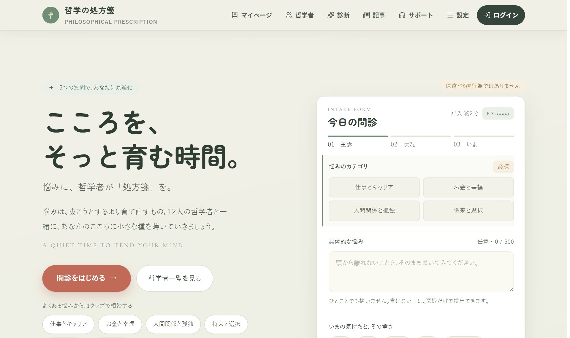Select 将来と選択 in the intake form
Image resolution: width=570 pixels, height=338 pixels.
tap(468, 211)
